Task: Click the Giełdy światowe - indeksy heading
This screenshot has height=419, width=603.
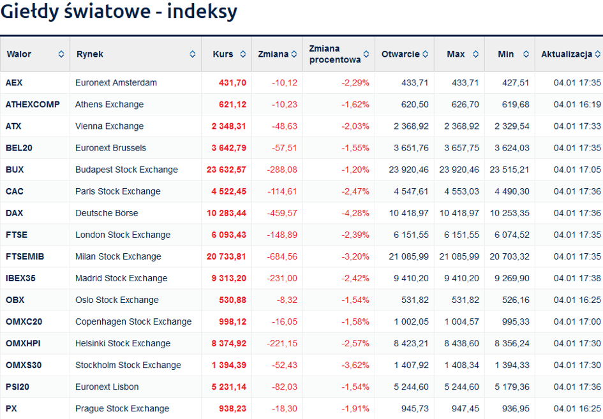Action: click(x=119, y=11)
